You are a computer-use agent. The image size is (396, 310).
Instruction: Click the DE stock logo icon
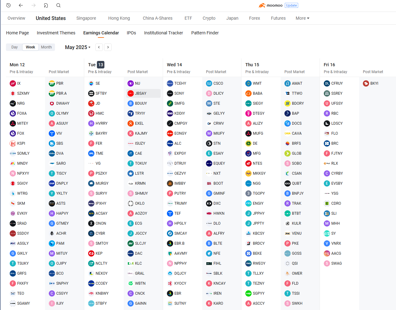click(248, 143)
